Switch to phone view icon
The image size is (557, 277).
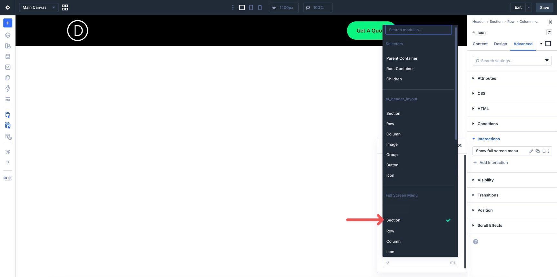coord(260,7)
